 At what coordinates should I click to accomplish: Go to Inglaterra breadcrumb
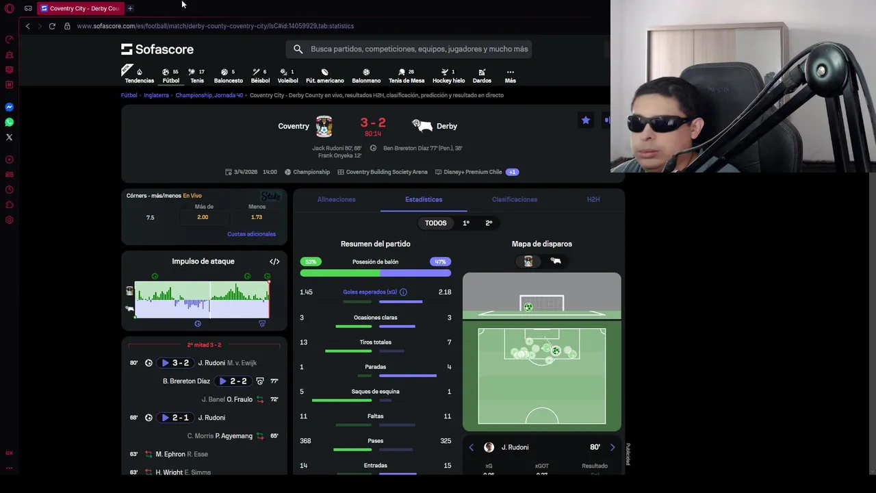click(156, 95)
